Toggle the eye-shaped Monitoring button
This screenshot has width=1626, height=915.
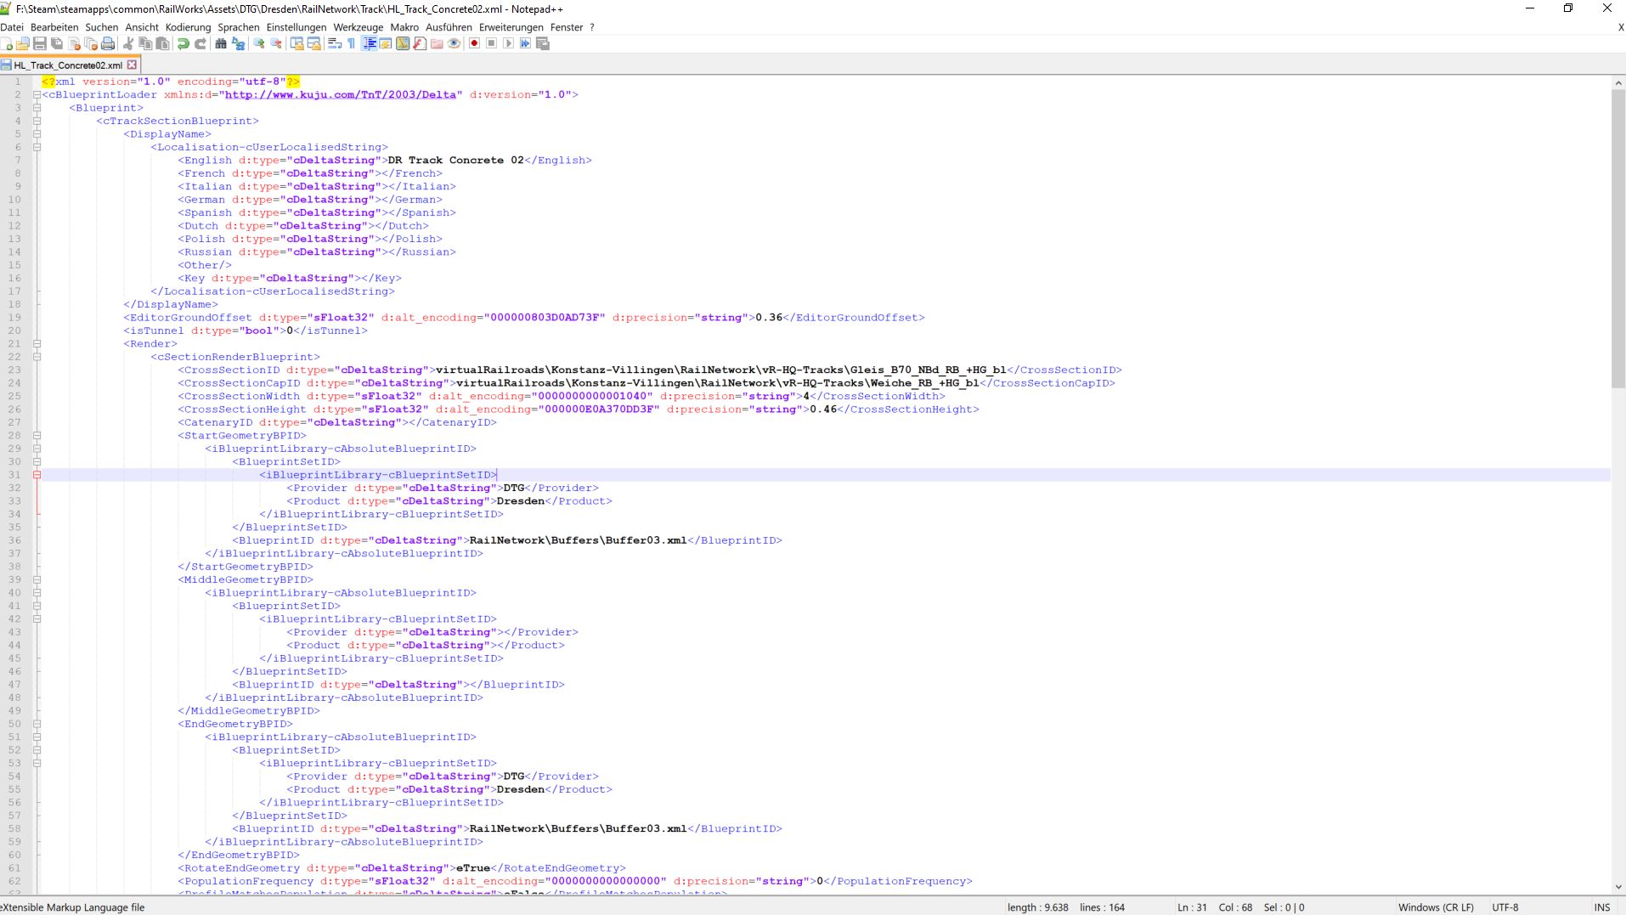pyautogui.click(x=454, y=43)
